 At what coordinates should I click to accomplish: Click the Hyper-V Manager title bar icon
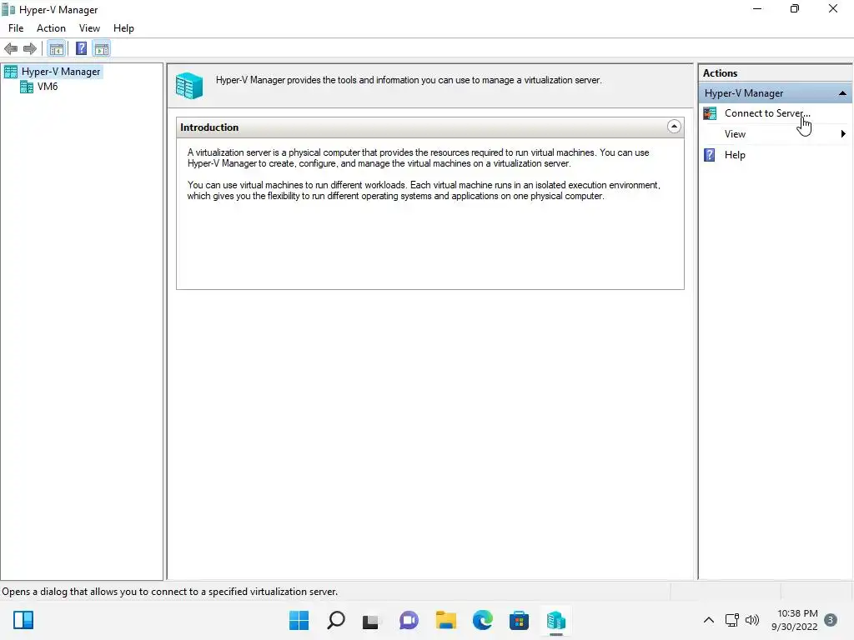coord(8,10)
